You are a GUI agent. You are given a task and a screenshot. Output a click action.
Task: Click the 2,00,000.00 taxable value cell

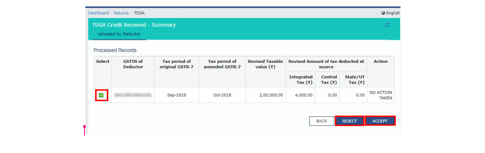point(266,95)
